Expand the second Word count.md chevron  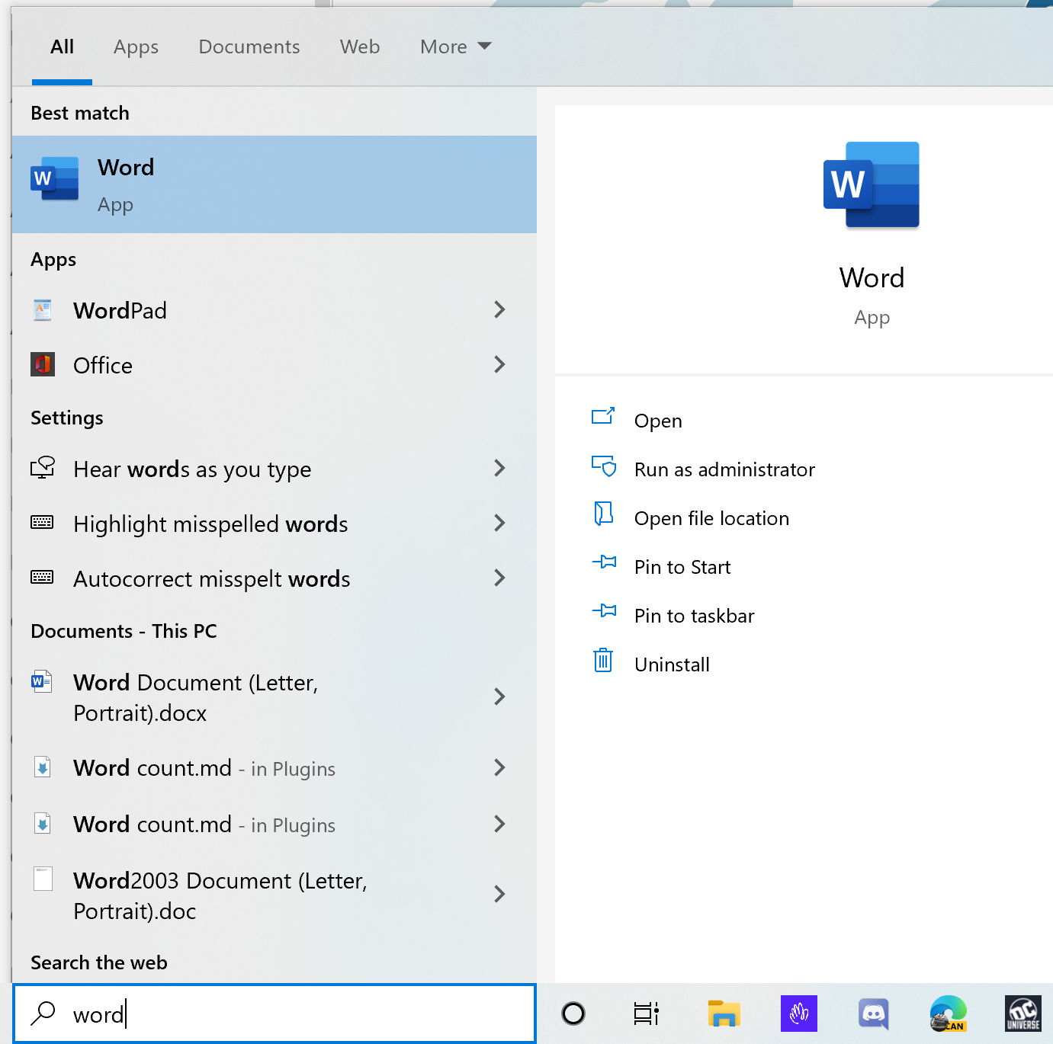tap(499, 824)
